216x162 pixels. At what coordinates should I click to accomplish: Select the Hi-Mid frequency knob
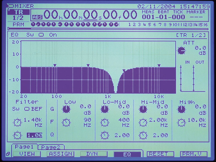143,122
